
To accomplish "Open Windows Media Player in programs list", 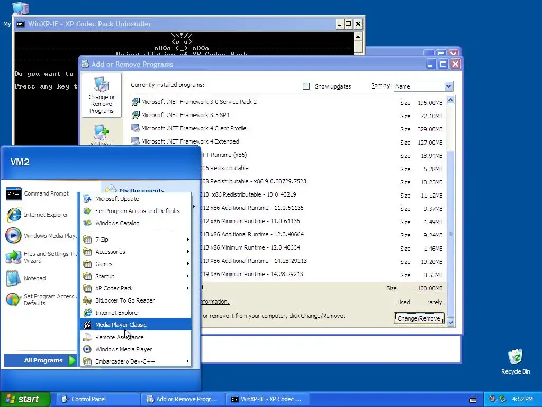I will tap(135, 349).
